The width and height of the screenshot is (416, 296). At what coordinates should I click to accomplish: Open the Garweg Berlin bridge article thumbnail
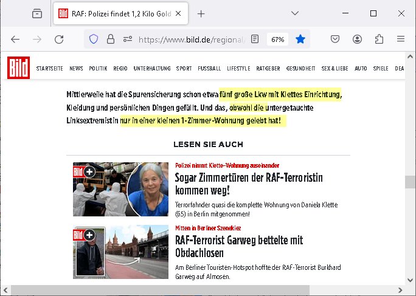point(120,252)
